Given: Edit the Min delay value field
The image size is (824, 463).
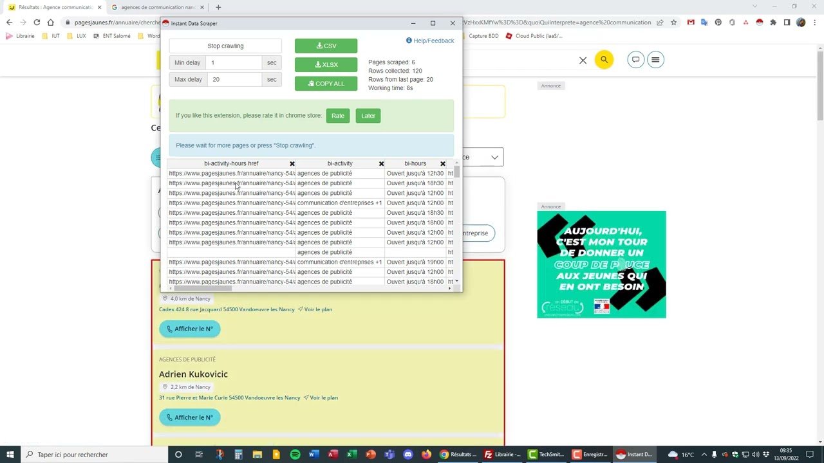Looking at the screenshot, I should (234, 62).
